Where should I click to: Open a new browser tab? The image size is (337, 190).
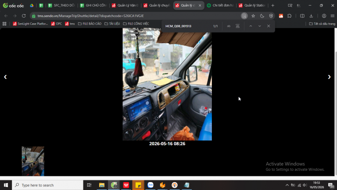click(x=273, y=5)
